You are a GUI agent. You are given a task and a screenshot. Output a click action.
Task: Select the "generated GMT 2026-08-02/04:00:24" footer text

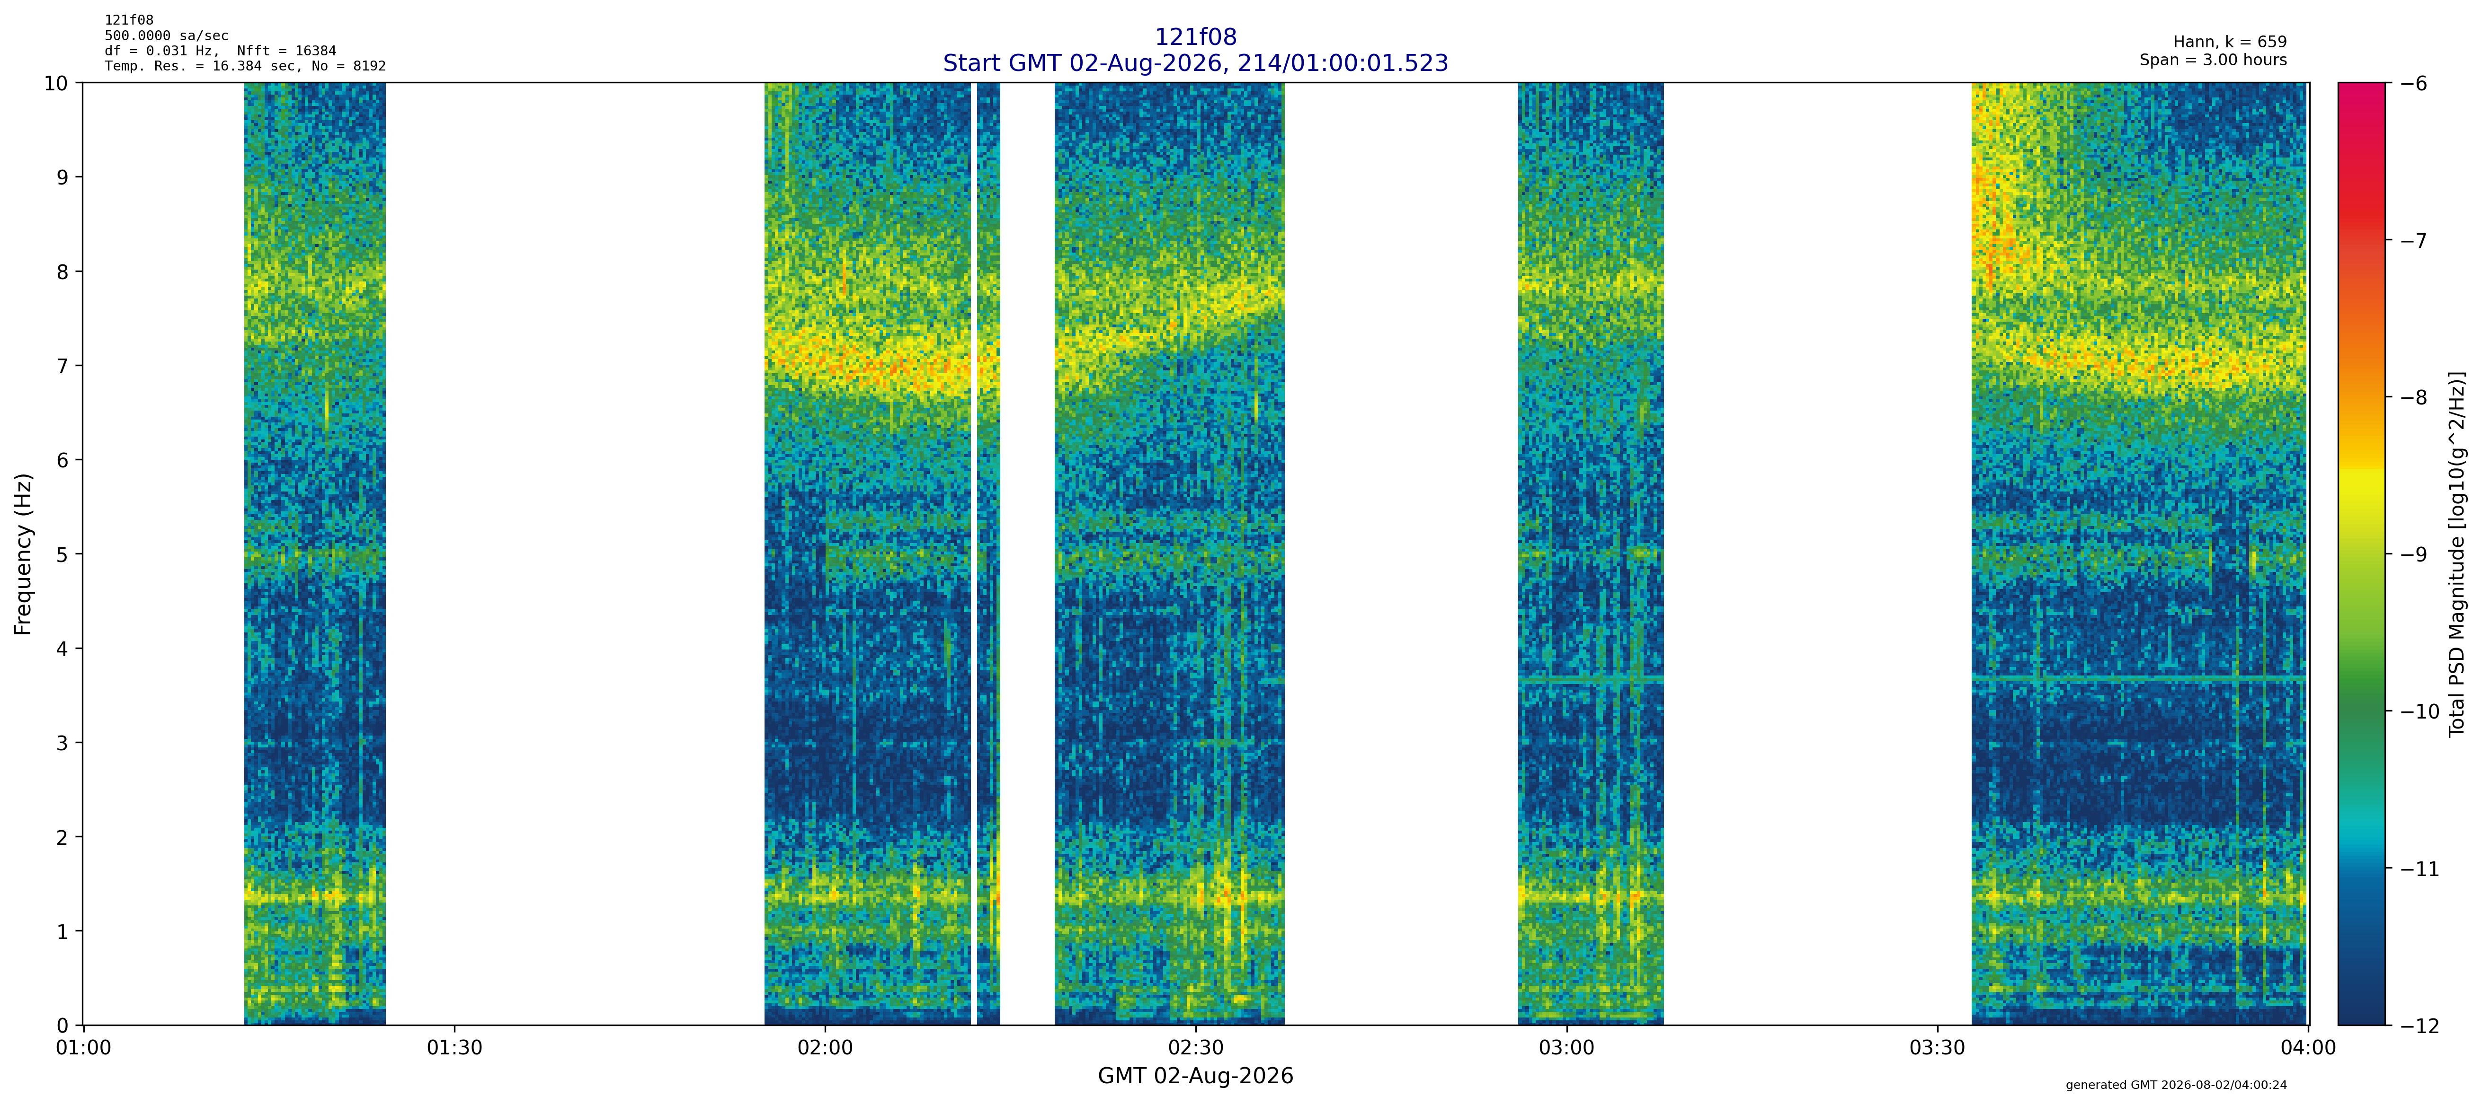pos(2177,1085)
